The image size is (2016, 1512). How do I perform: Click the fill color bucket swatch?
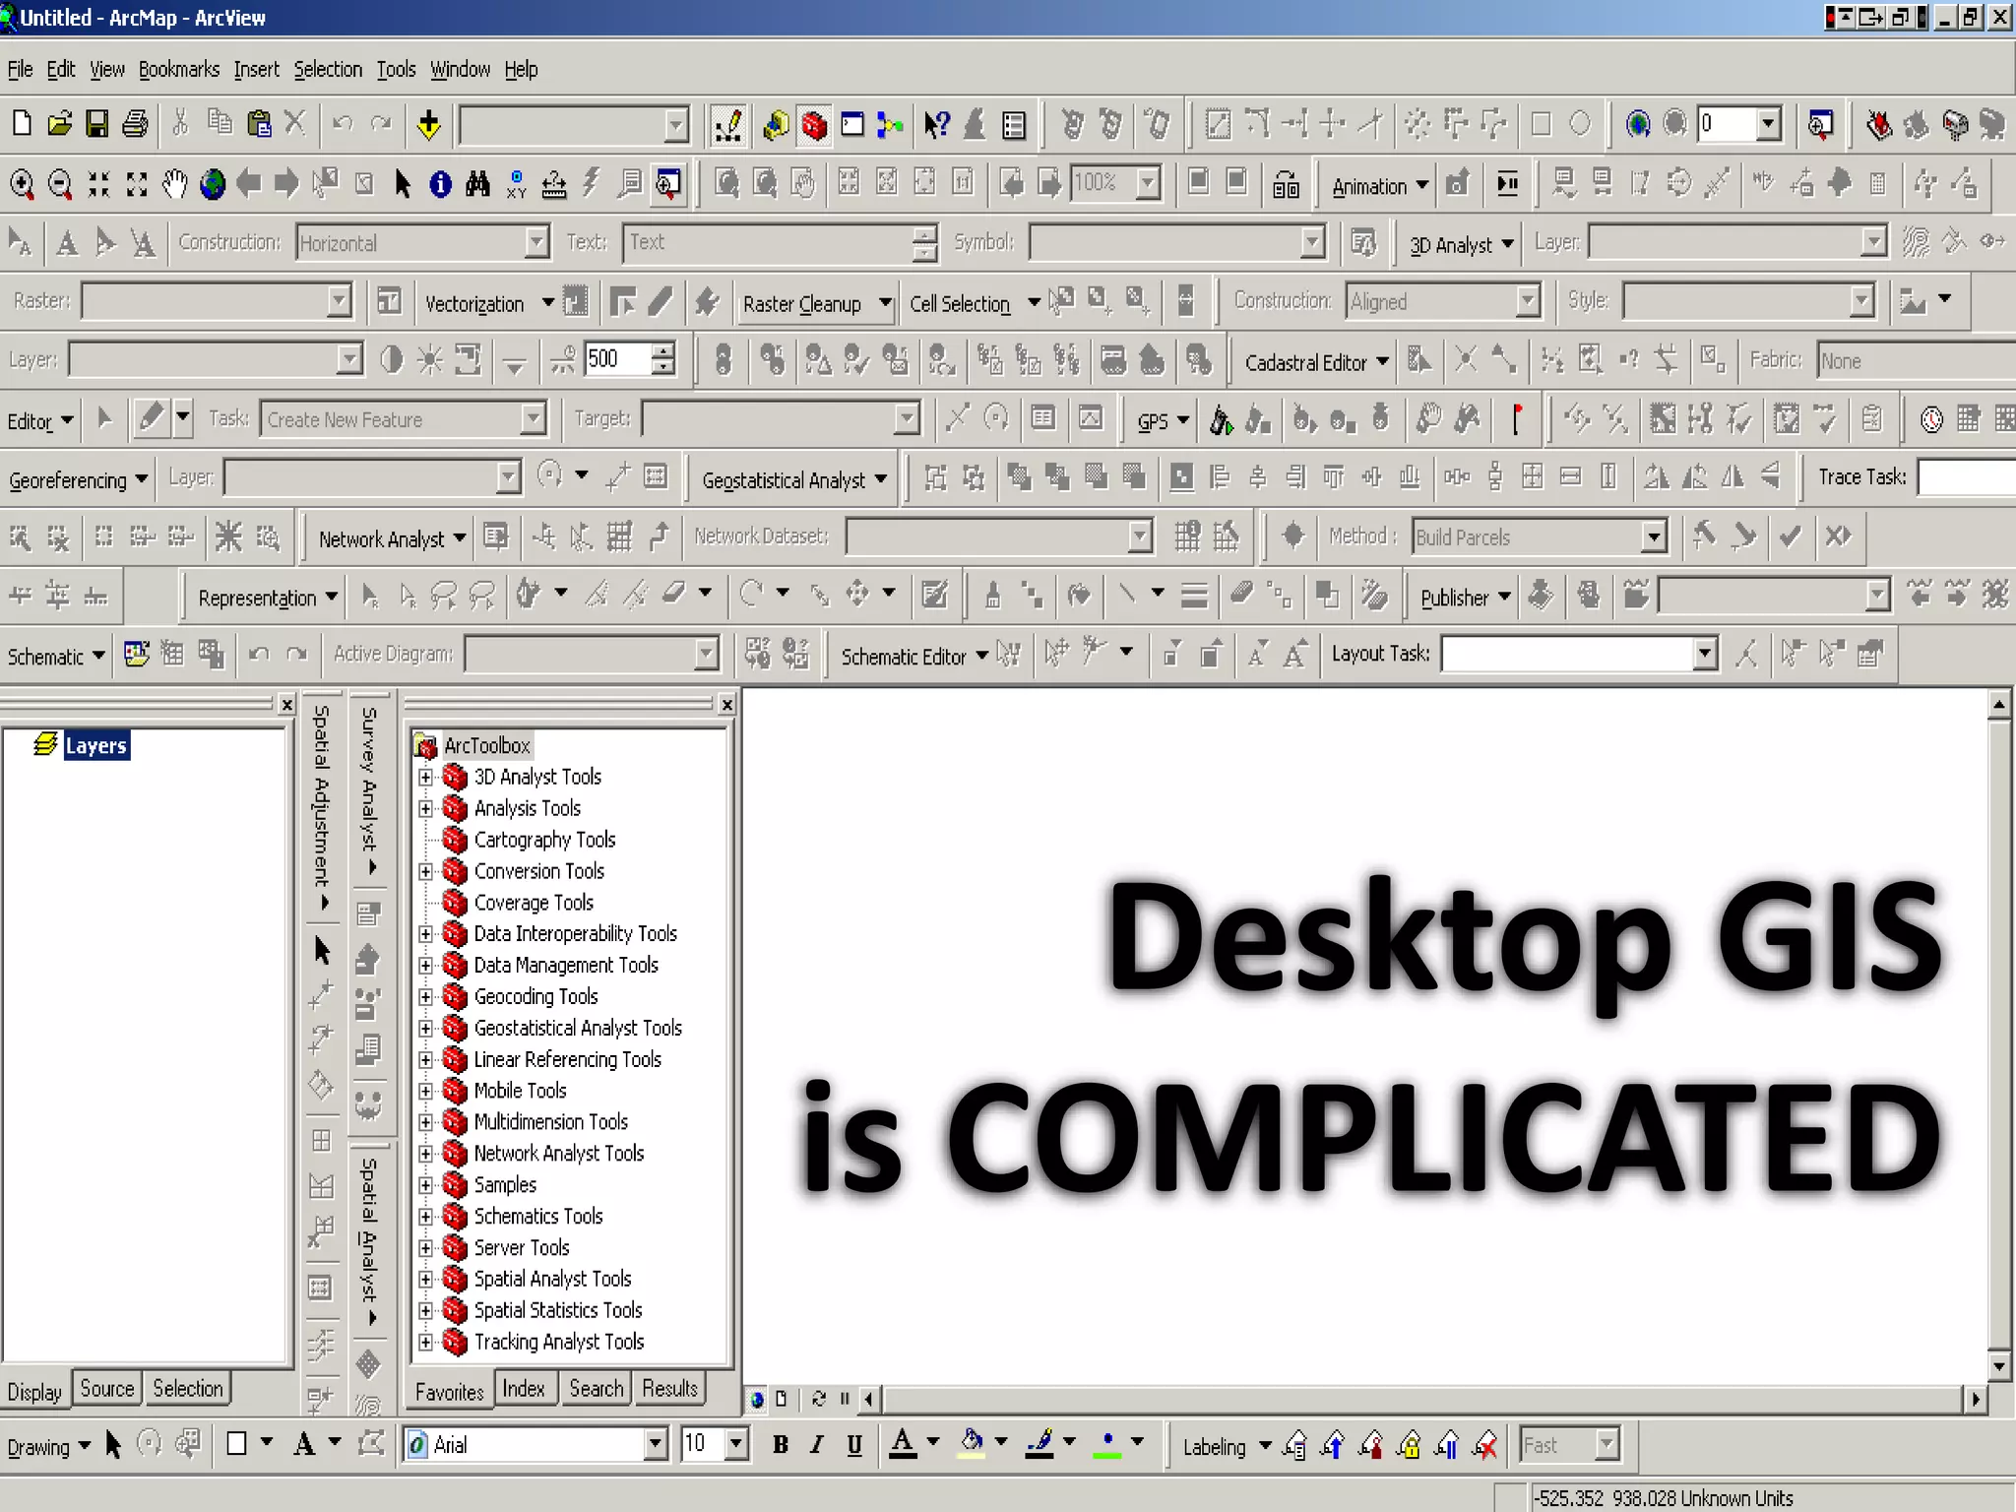point(972,1445)
